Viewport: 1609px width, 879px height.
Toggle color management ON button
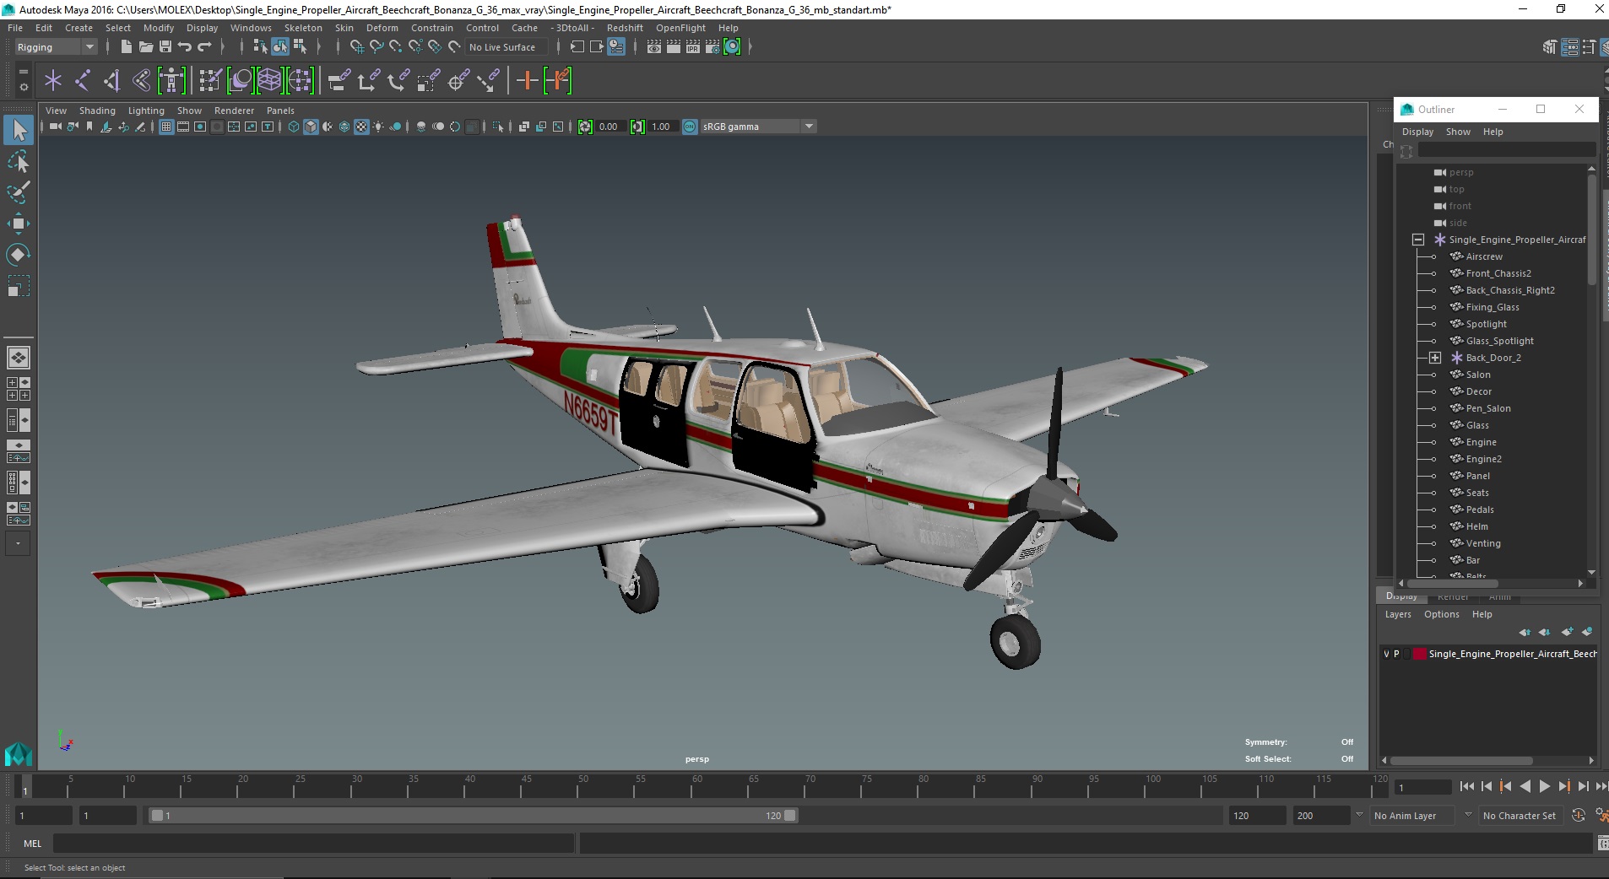click(690, 127)
